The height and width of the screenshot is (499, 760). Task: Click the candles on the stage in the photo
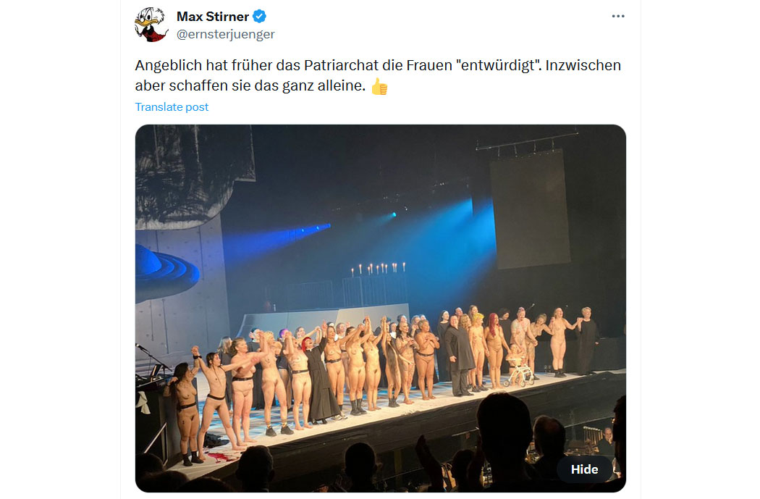pyautogui.click(x=378, y=269)
